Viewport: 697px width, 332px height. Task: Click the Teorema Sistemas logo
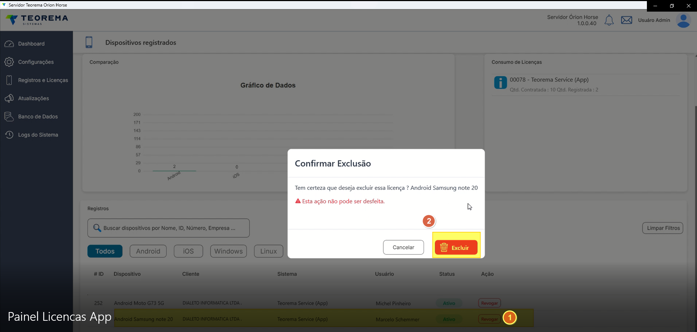pyautogui.click(x=37, y=20)
